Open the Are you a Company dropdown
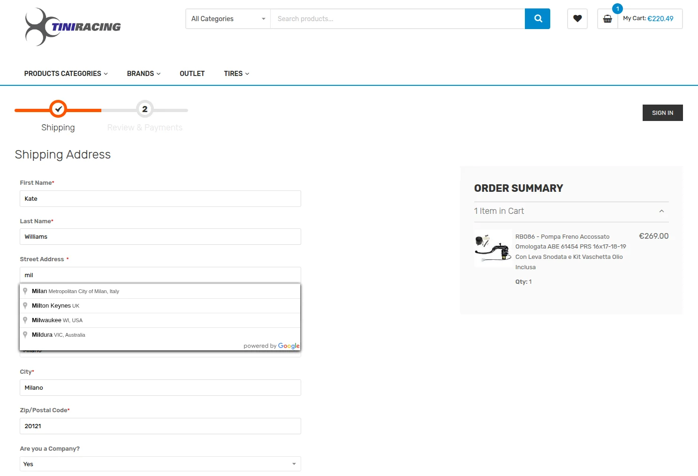The height and width of the screenshot is (476, 698). [x=160, y=464]
